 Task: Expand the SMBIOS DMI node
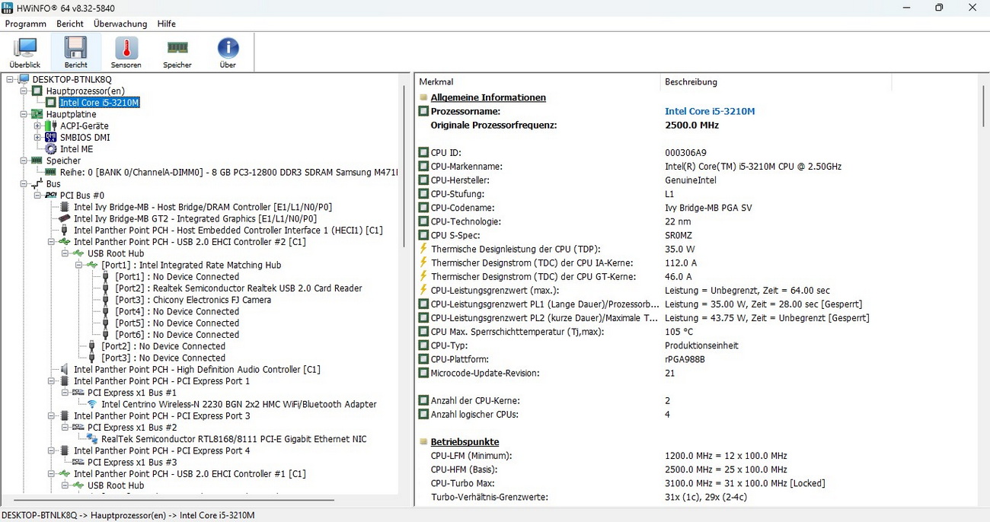[37, 138]
